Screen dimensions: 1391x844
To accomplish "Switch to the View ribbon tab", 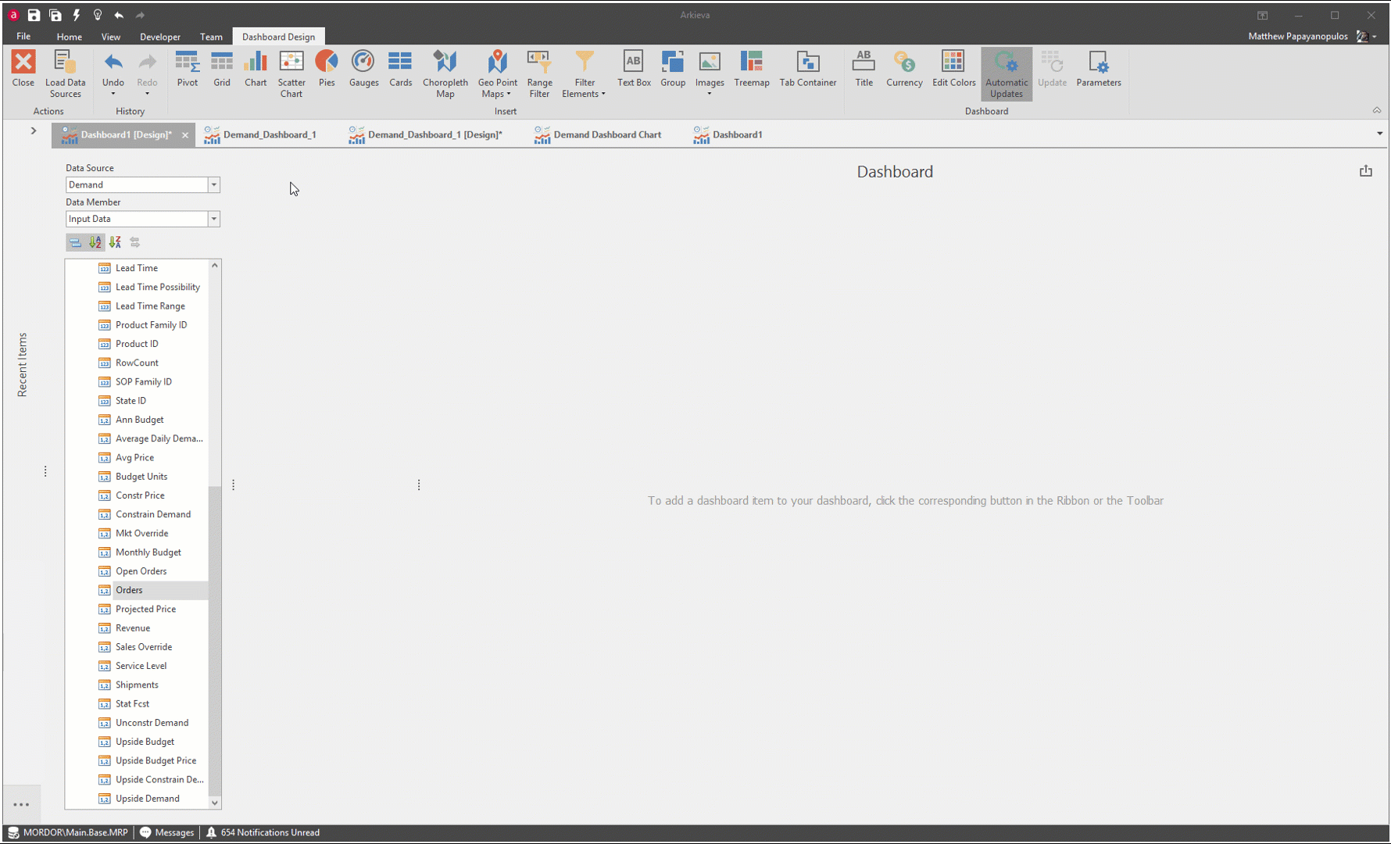I will (x=110, y=37).
